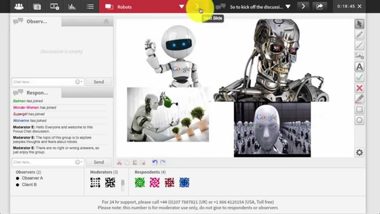Close the session with the X
The height and width of the screenshot is (214, 380).
(x=360, y=7)
